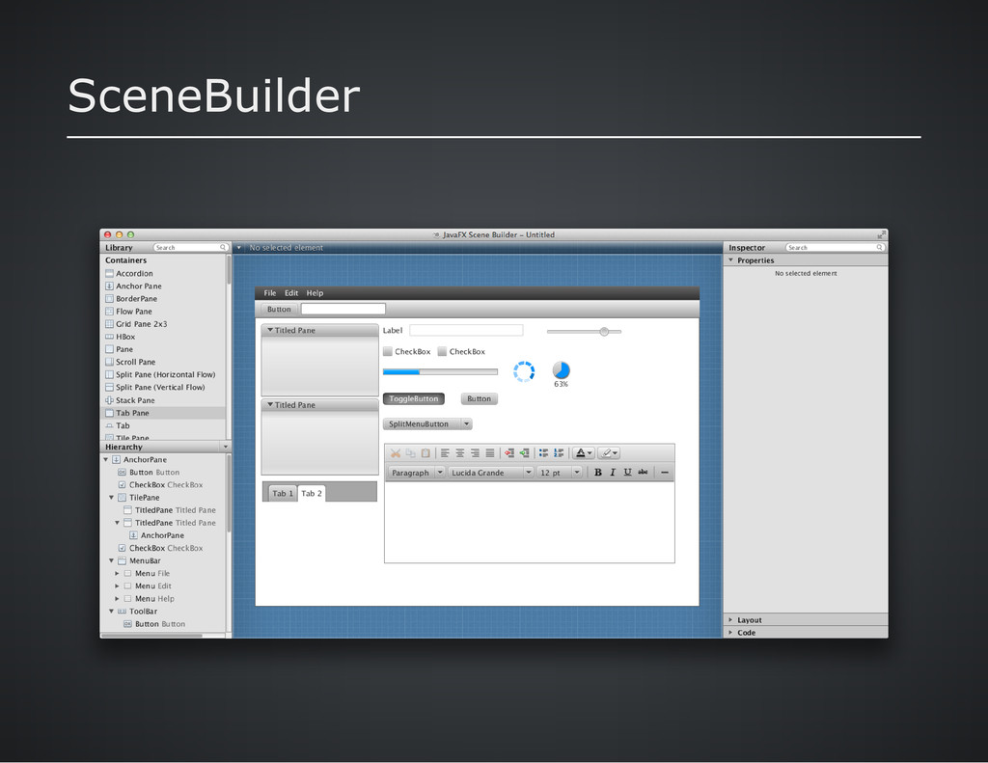988x763 pixels.
Task: Select the MenuBar item in Hierarchy
Action: [x=145, y=560]
